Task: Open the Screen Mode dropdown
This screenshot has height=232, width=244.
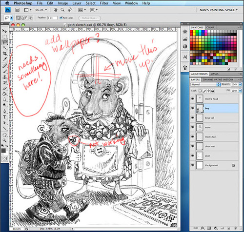Action: coord(94,10)
